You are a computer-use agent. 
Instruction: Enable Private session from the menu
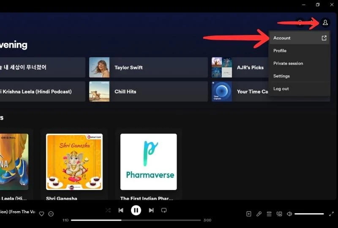coord(288,63)
